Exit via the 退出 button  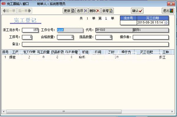(x=168, y=11)
